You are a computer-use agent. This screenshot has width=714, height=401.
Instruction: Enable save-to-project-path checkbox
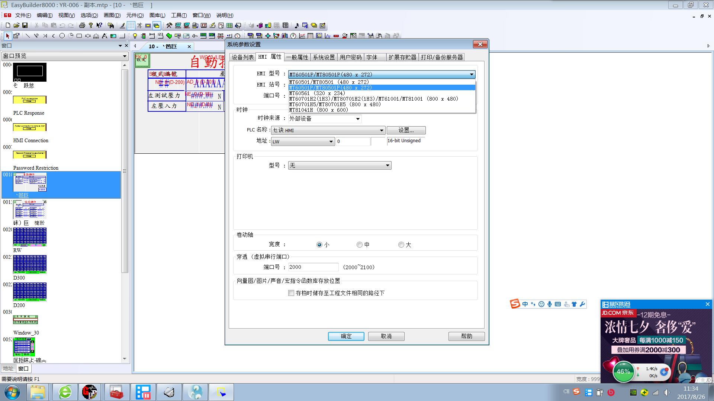tap(291, 293)
